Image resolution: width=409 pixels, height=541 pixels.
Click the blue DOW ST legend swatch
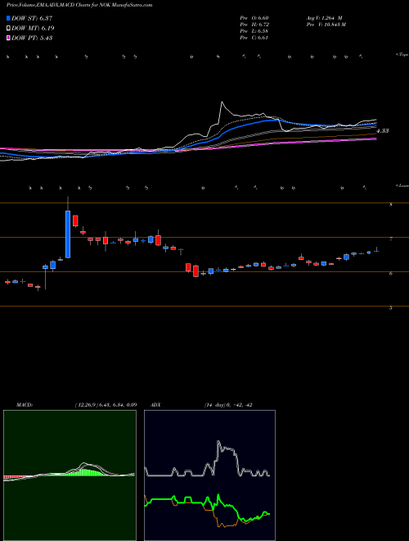pos(8,18)
